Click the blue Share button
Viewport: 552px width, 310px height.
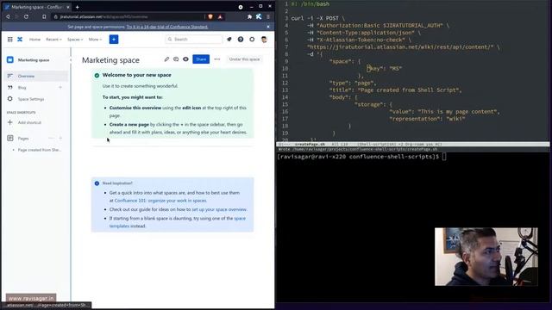tap(201, 59)
